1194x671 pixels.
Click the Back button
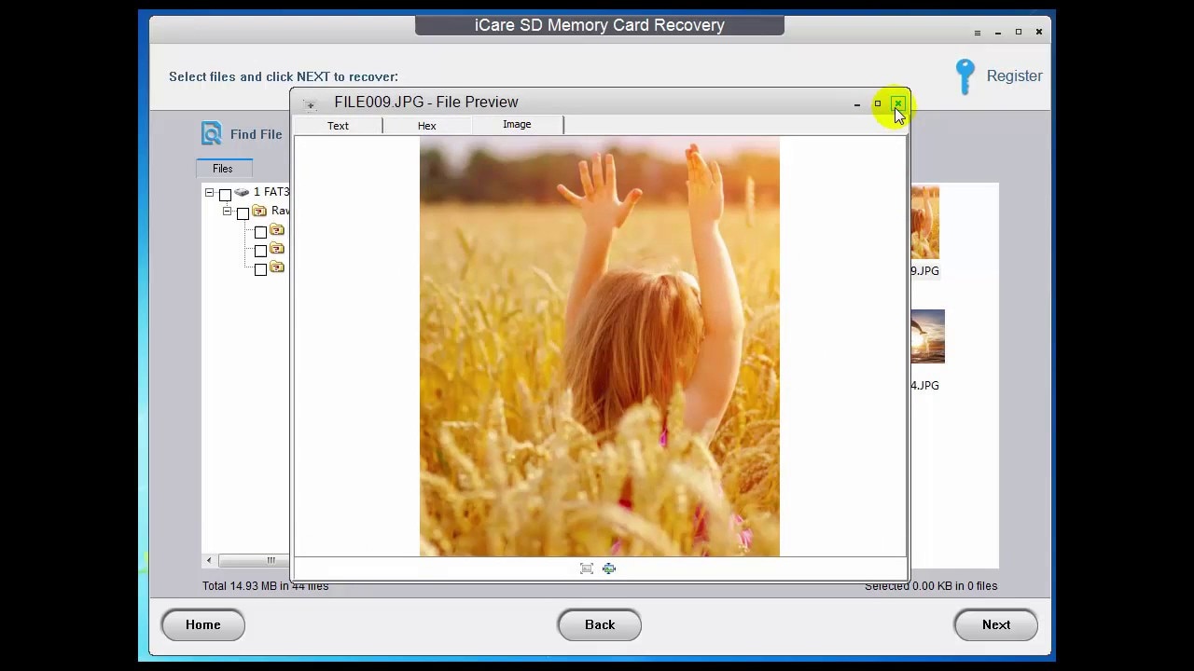point(599,624)
